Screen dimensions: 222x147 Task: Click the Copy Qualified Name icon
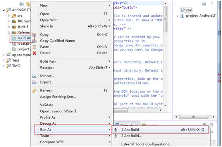[35, 41]
